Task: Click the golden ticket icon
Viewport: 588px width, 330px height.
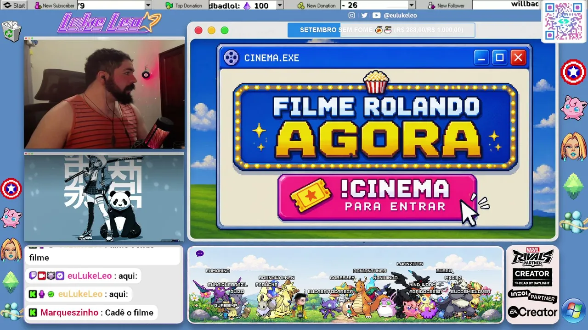Action: tap(311, 196)
